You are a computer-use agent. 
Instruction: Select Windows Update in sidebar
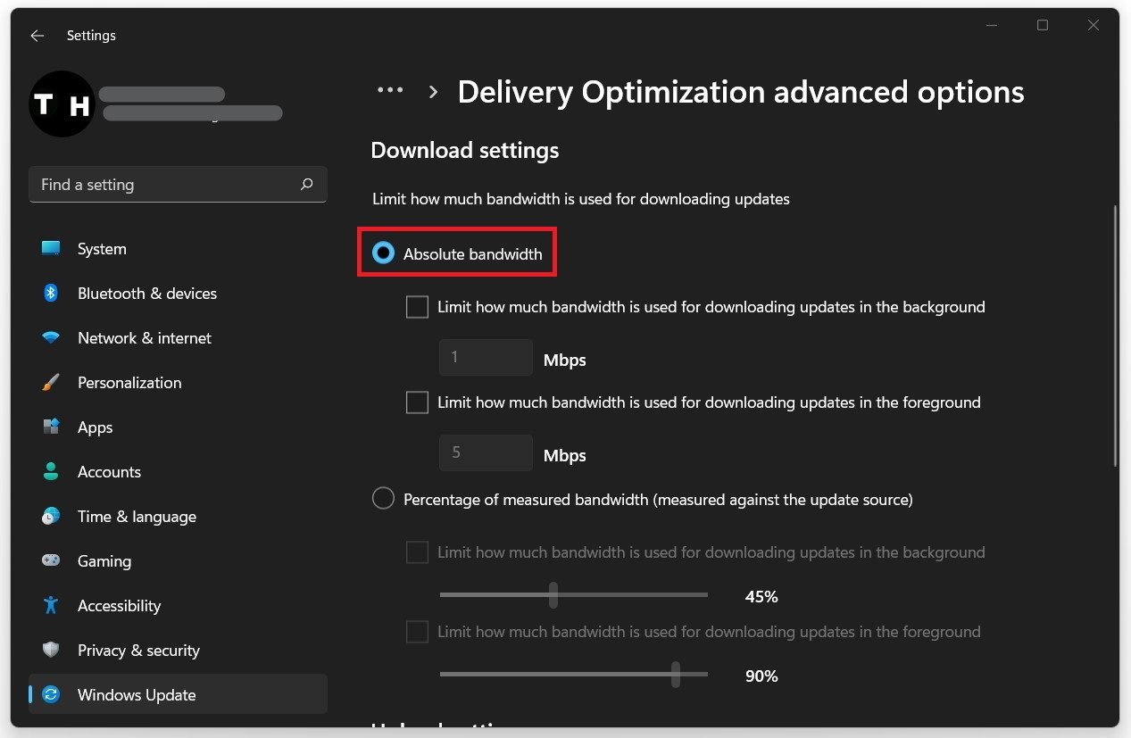[179, 695]
